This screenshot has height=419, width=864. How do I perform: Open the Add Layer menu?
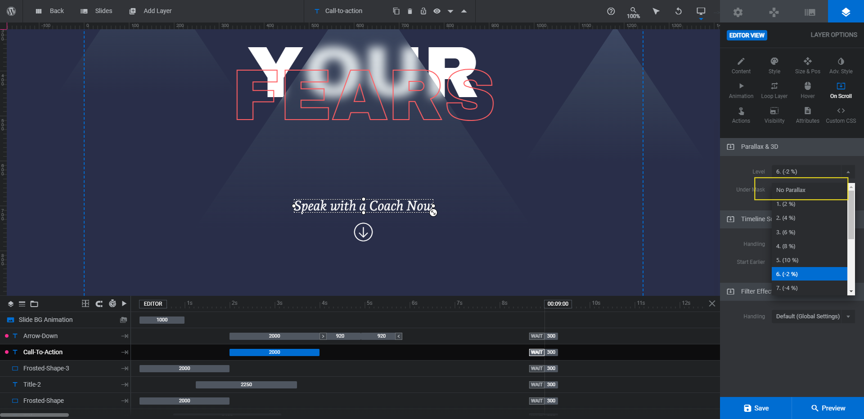150,11
